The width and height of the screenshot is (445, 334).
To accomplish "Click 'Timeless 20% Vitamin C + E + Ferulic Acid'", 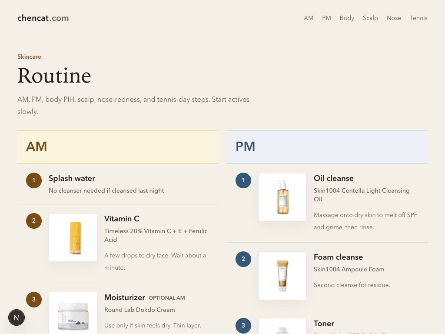I will coord(156,235).
